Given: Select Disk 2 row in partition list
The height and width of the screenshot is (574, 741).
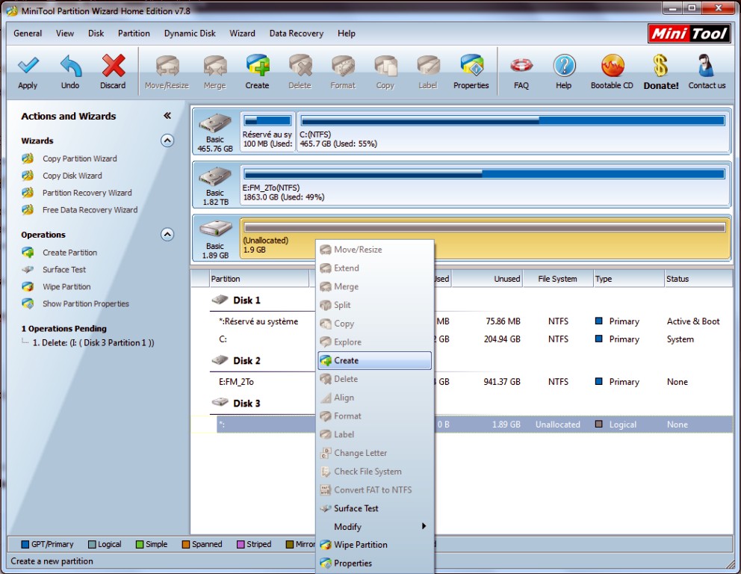Looking at the screenshot, I should click(x=247, y=361).
